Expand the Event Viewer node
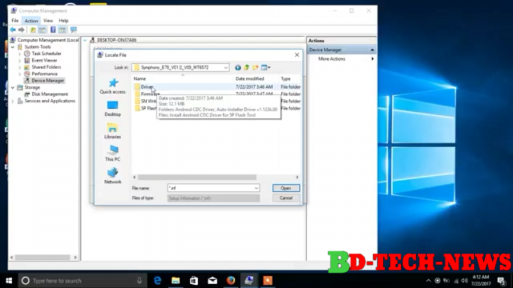The image size is (513, 288). pyautogui.click(x=20, y=61)
